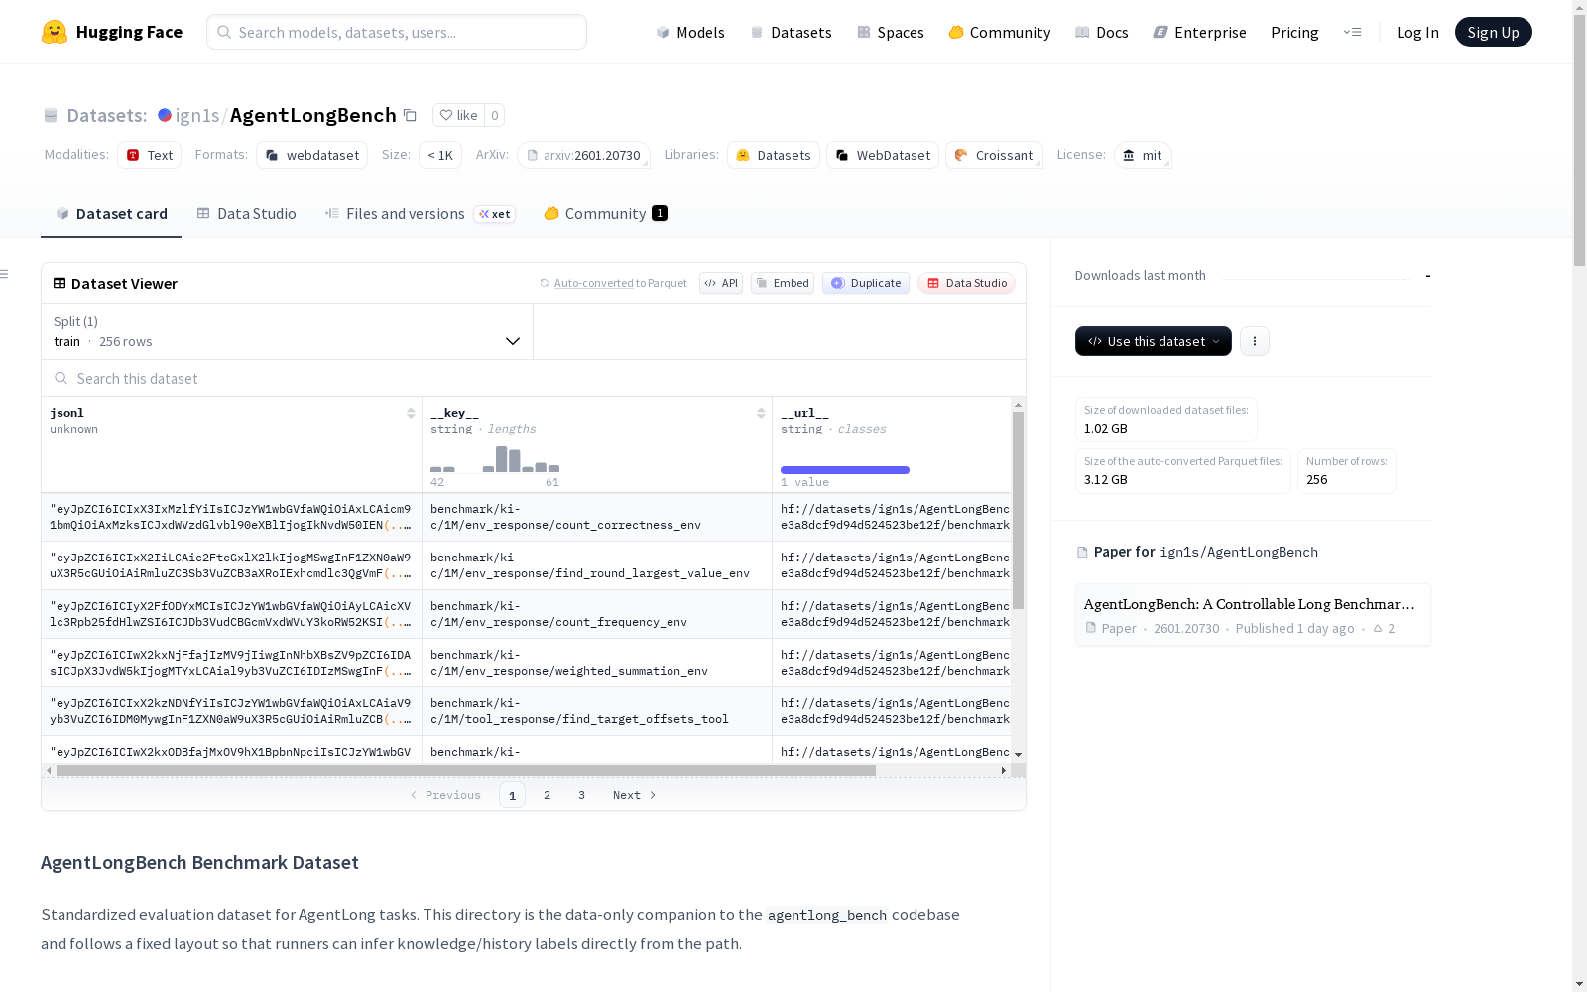Screen dimensions: 1587x992
Task: Click the find_target_offsets_tool key cell
Action: pyautogui.click(x=597, y=711)
